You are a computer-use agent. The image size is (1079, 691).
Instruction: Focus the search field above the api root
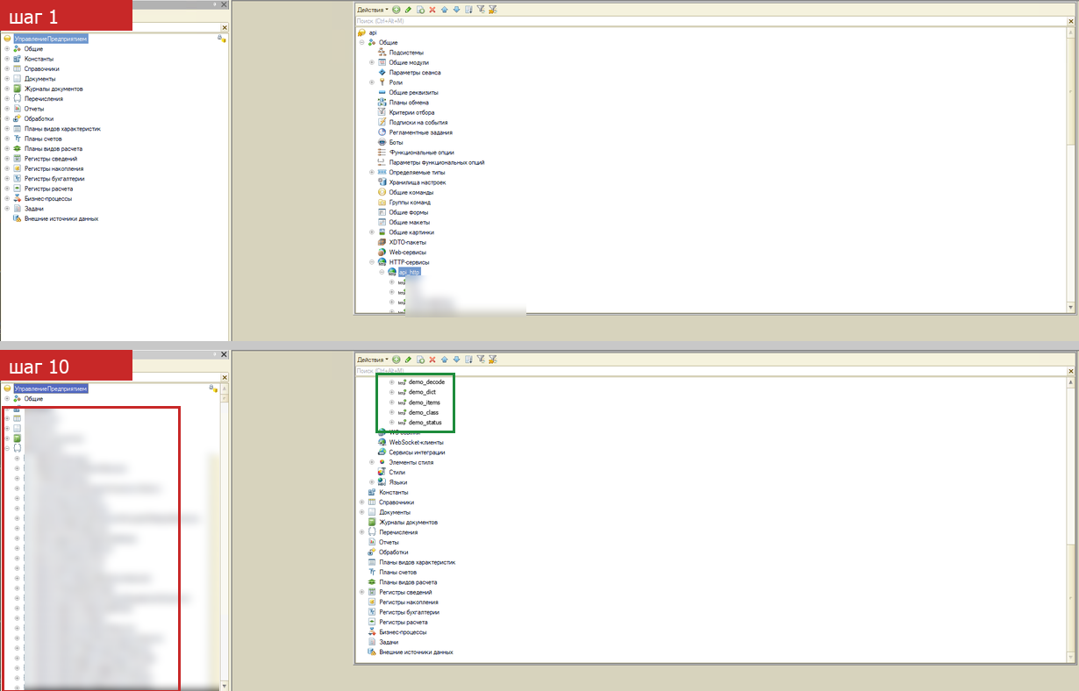click(x=710, y=20)
